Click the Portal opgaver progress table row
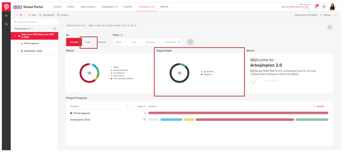 (199, 113)
